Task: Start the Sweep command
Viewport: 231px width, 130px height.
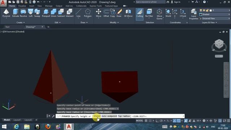Action: point(37,13)
